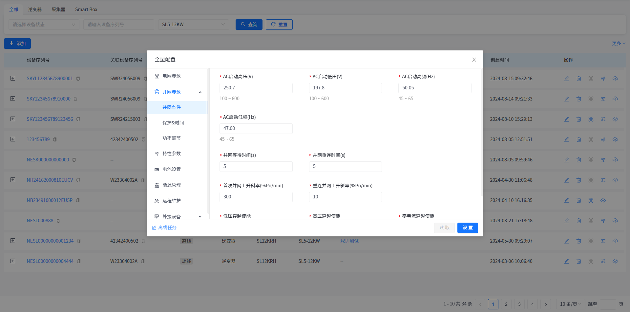Select 保护&时间 in config menu
630x312 pixels.
[173, 123]
